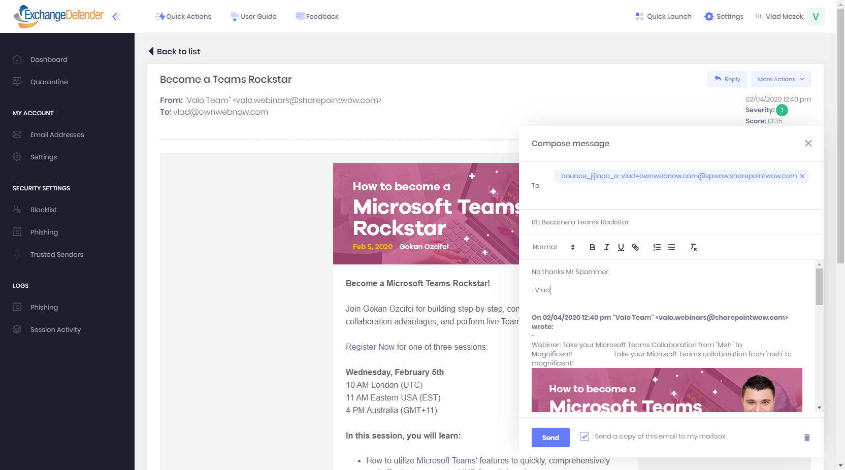Open Quarantine in the sidebar
This screenshot has width=845, height=470.
click(49, 82)
